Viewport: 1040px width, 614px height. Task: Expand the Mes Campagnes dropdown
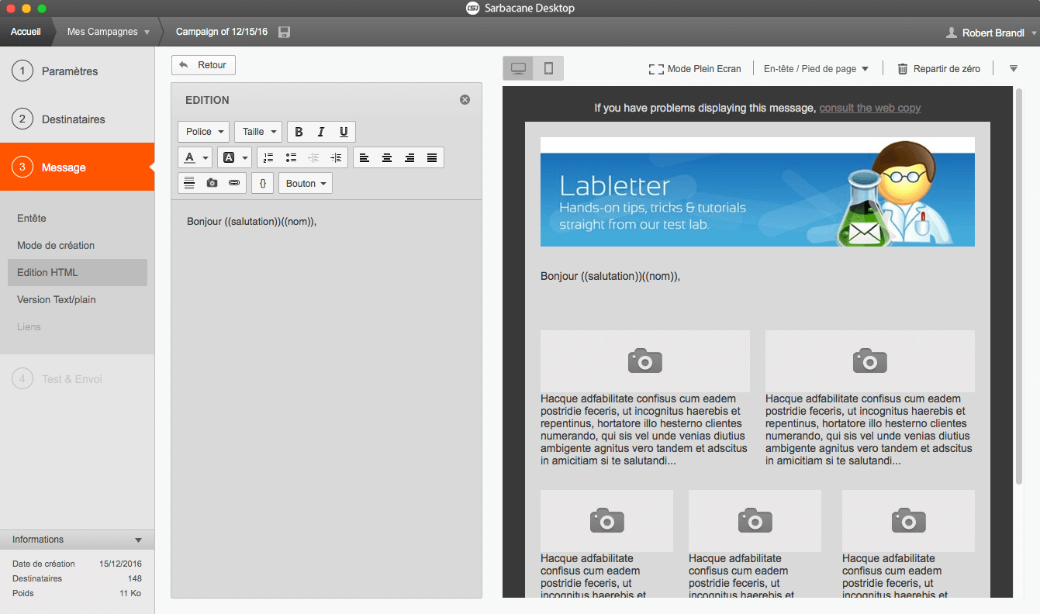pos(108,32)
